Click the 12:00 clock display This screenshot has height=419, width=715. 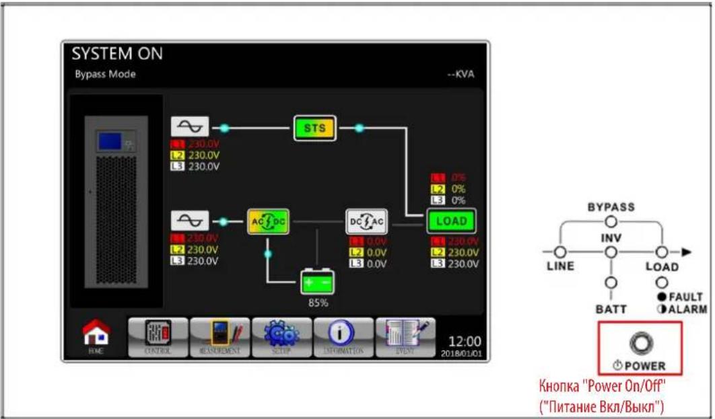(x=465, y=342)
